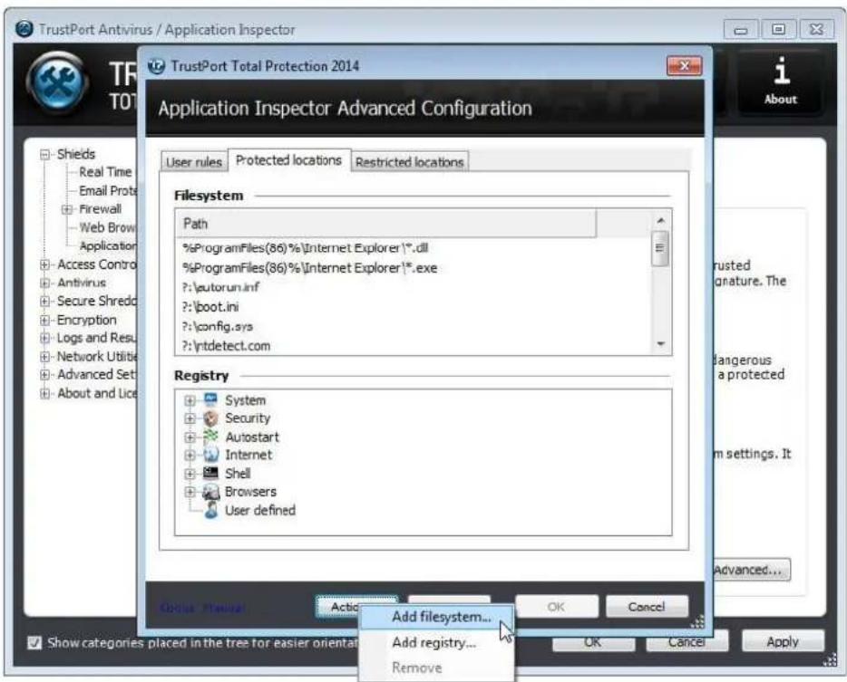Image resolution: width=847 pixels, height=682 pixels.
Task: Click the TrustPort tools logo in main window
Action: coord(57,82)
